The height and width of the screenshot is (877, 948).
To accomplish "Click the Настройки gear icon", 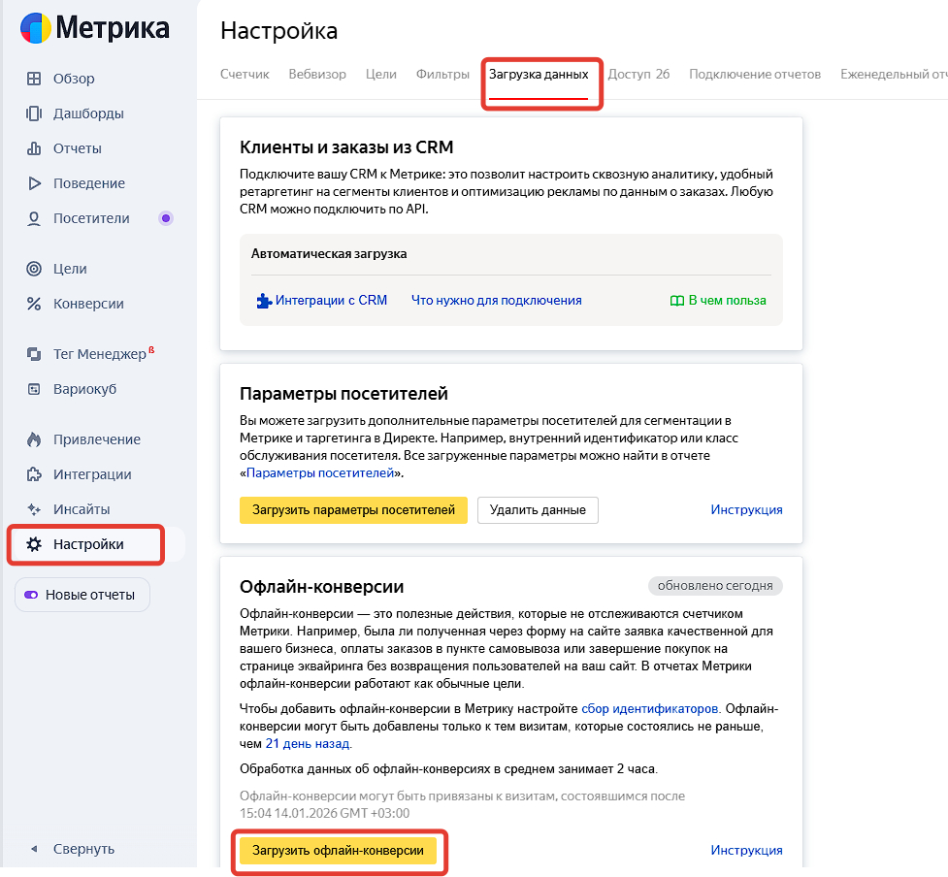I will click(x=34, y=544).
